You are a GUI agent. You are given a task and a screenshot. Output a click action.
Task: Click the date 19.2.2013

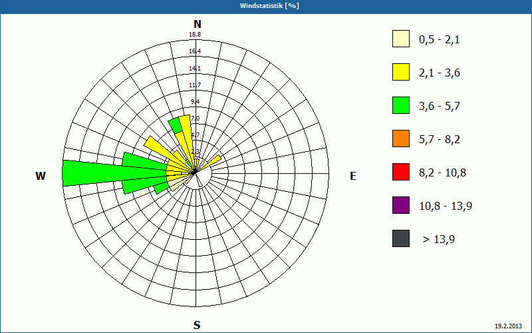[508, 326]
